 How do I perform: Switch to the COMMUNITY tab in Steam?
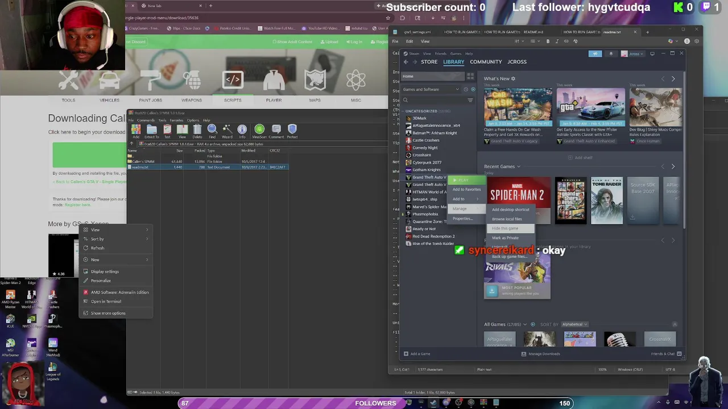(x=486, y=61)
